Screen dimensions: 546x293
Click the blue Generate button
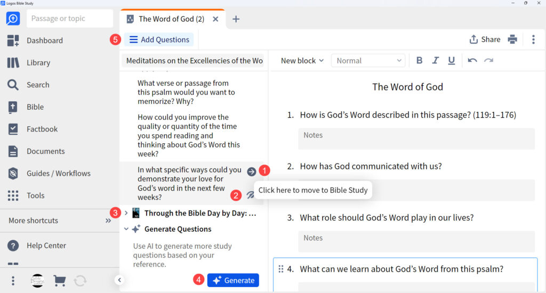[233, 280]
